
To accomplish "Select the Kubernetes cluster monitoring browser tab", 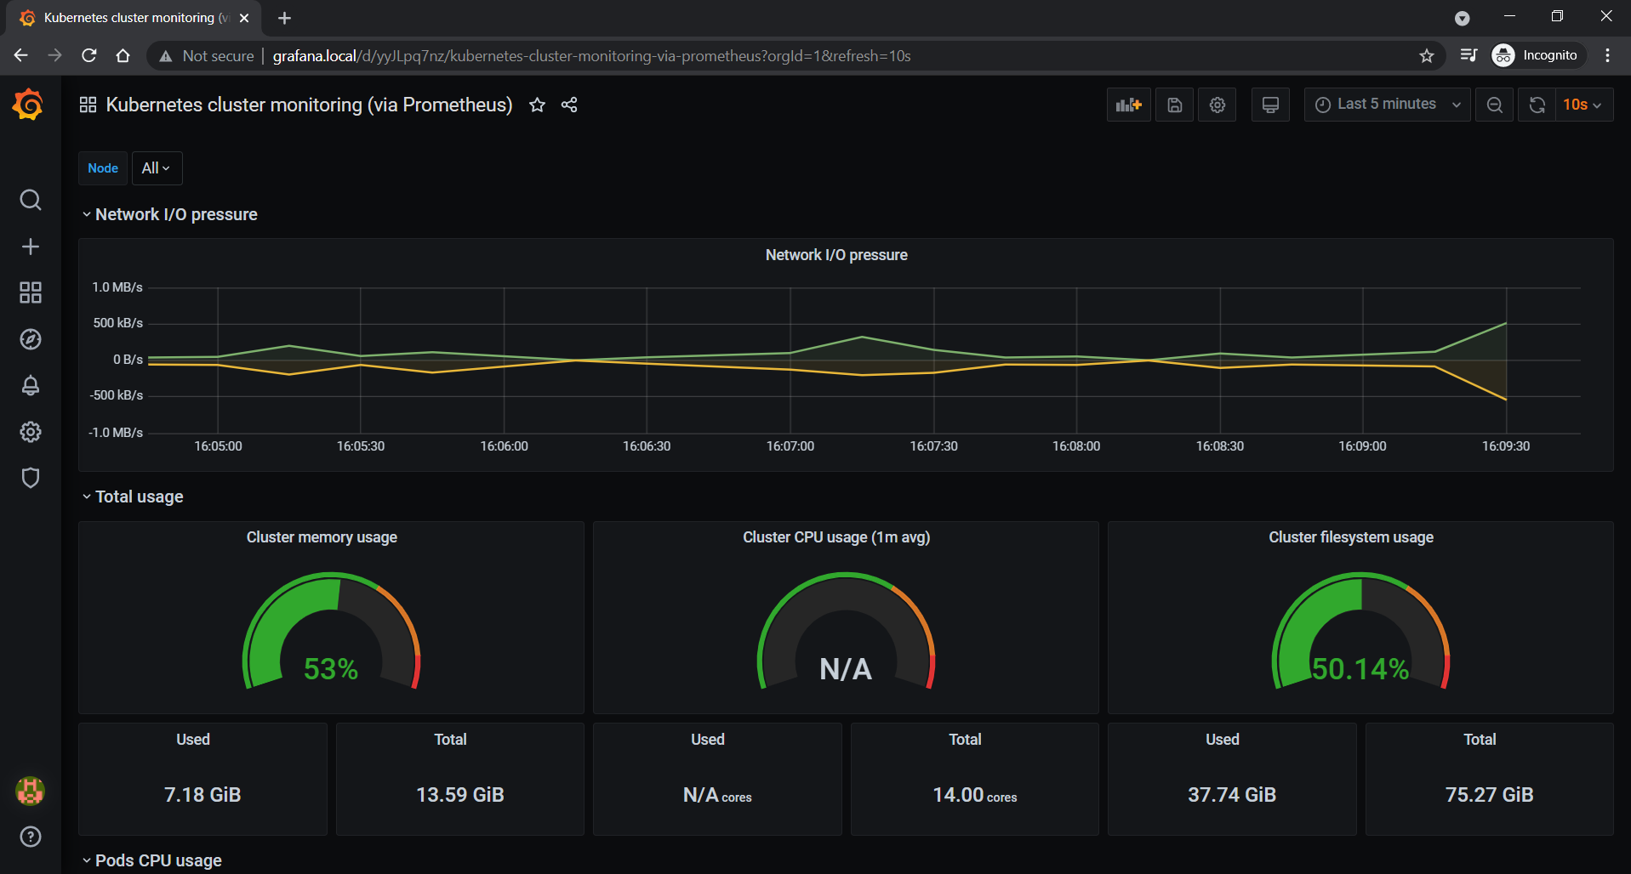I will 134,18.
